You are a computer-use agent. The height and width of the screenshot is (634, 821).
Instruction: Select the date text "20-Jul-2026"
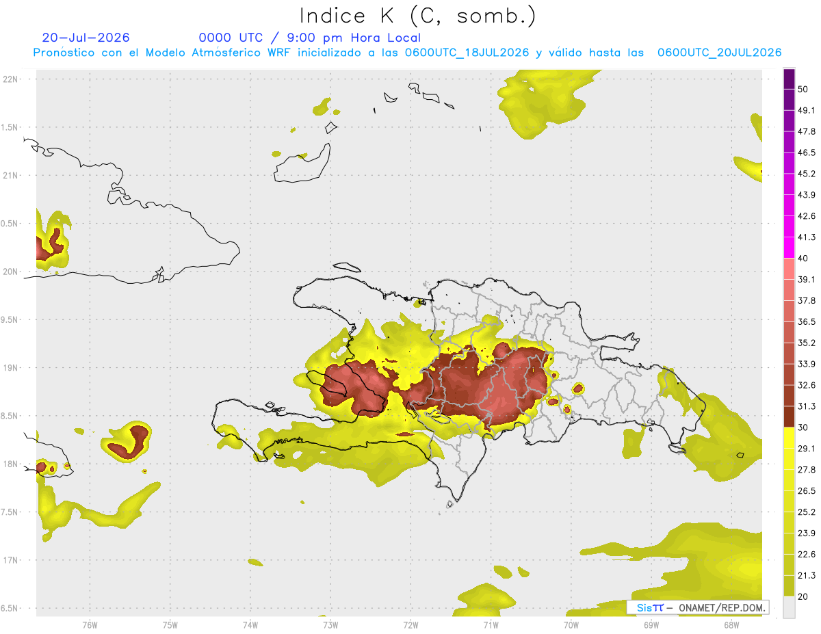[86, 38]
